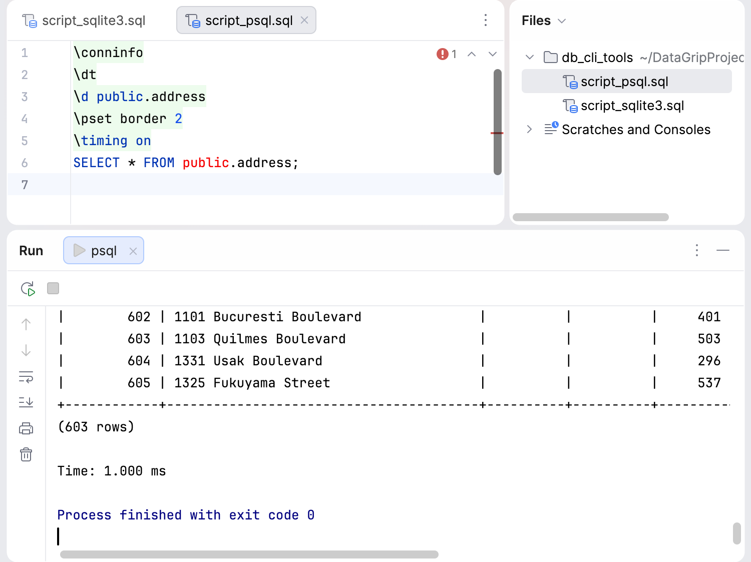Image resolution: width=751 pixels, height=562 pixels.
Task: Open Run tool window options menu
Action: 697,250
